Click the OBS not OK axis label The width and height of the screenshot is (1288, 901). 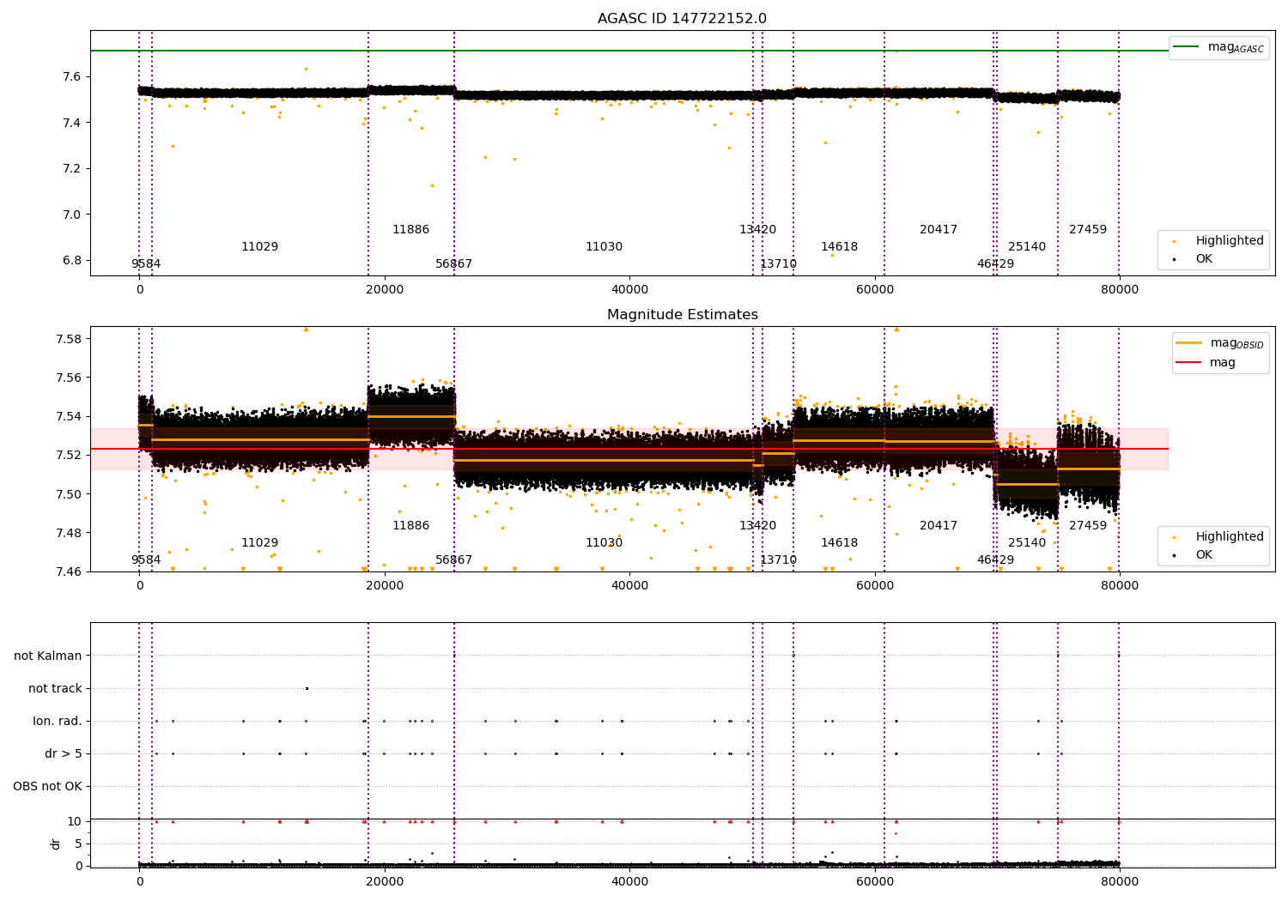[47, 786]
